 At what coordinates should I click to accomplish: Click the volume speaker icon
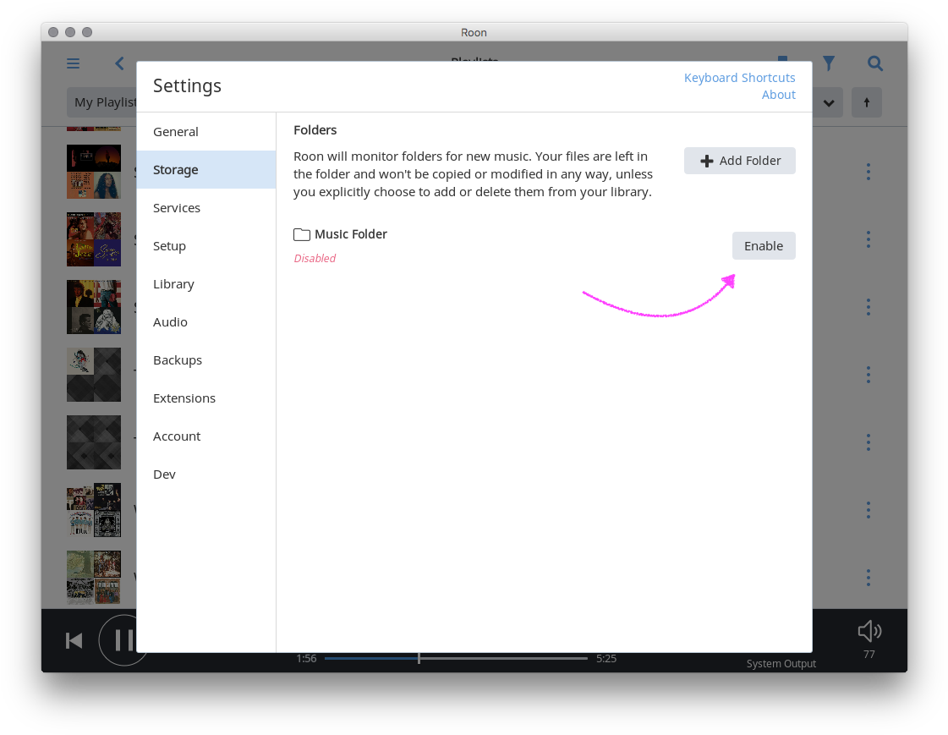point(869,631)
